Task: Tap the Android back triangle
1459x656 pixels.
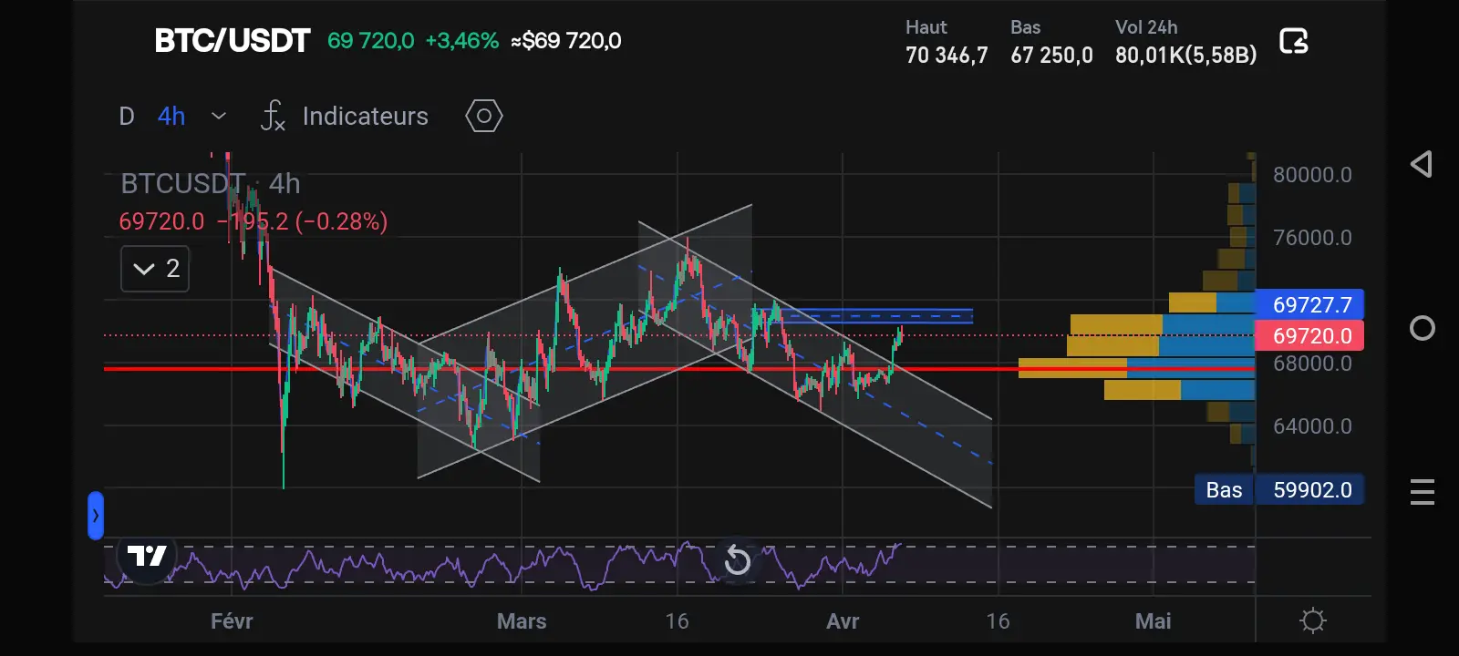Action: 1422,164
